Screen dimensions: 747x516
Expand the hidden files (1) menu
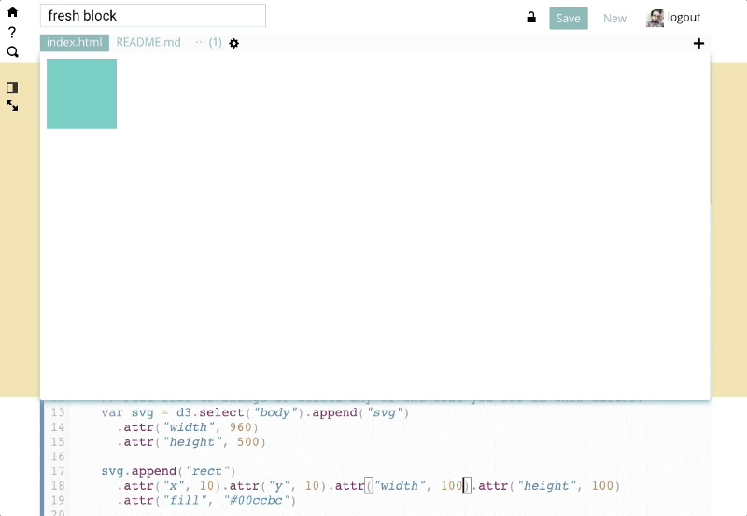tap(208, 42)
